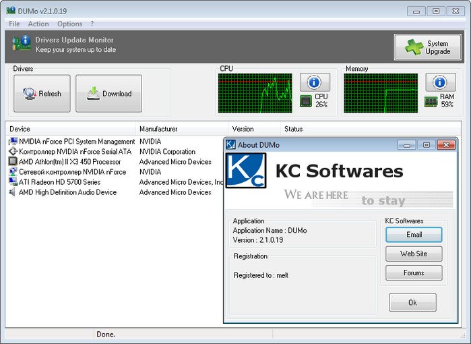Click the 'CPU 26%' usage label

point(321,101)
